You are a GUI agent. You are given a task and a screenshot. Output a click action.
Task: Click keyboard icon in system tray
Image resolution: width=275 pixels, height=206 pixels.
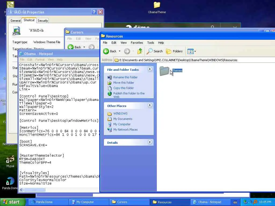235,202
